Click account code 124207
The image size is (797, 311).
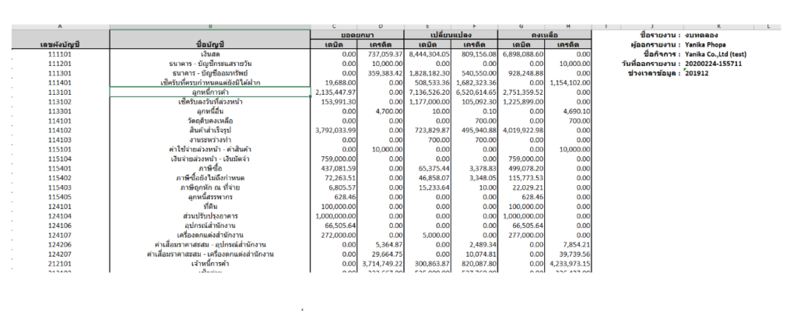point(60,254)
